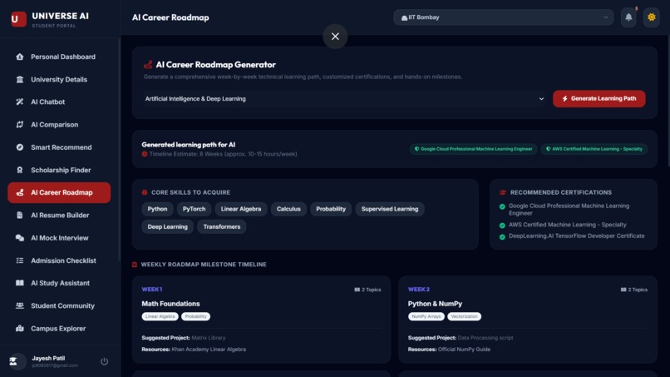Screen dimensions: 670x377
Task: Open notifications bell icon
Action: point(628,17)
